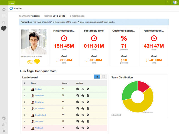Click the PlayVox heart icon in sidebar
Image resolution: width=179 pixels, height=134 pixels.
click(x=4, y=29)
